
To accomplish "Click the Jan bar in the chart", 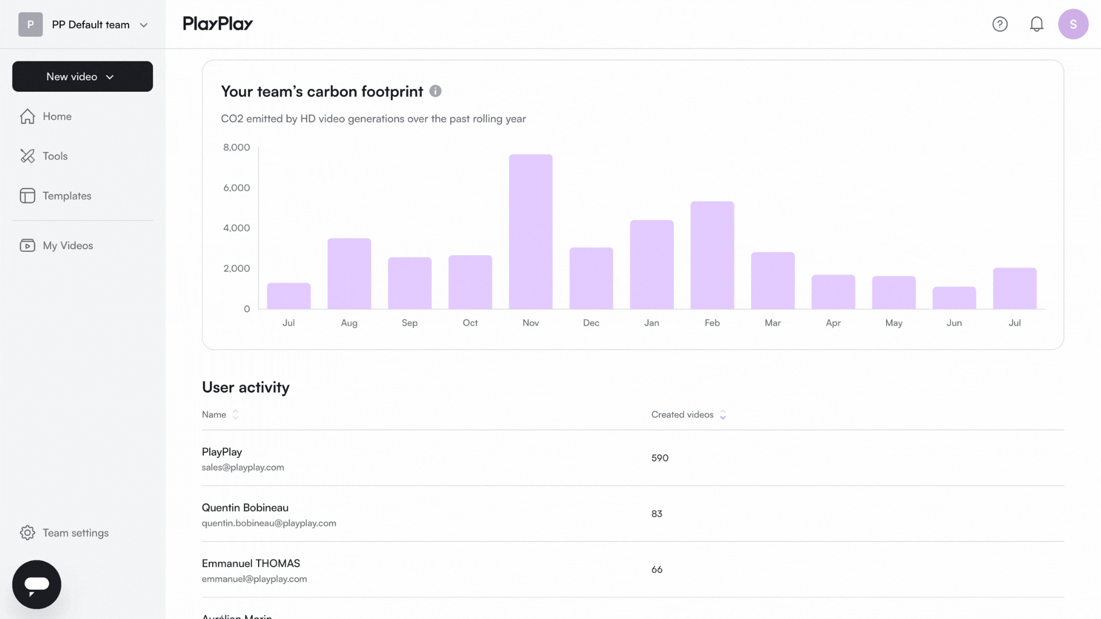I will click(x=652, y=264).
